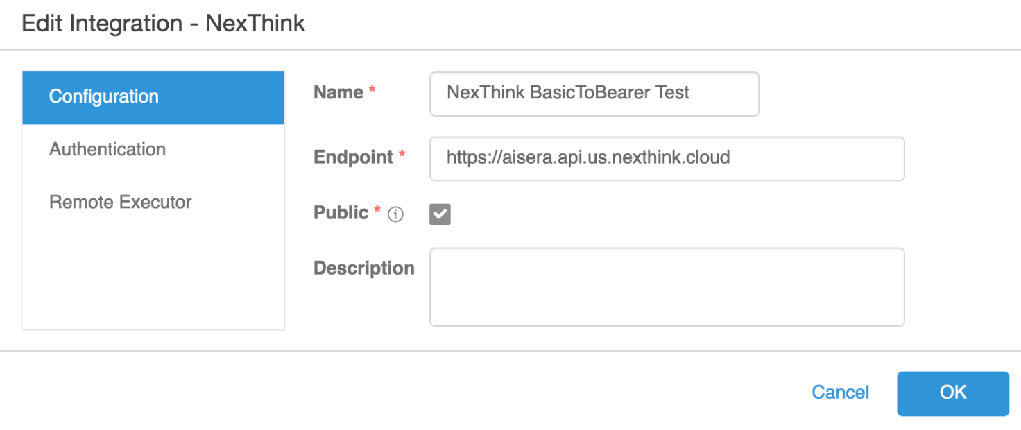Click the Public field label
This screenshot has width=1021, height=430.
click(341, 213)
